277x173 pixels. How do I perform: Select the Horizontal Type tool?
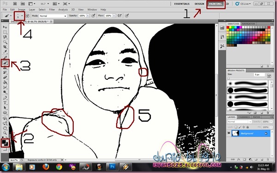(x=5, y=103)
